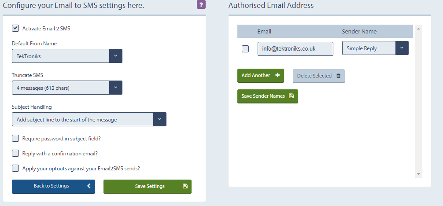Click the Truncate SMS label

point(27,75)
